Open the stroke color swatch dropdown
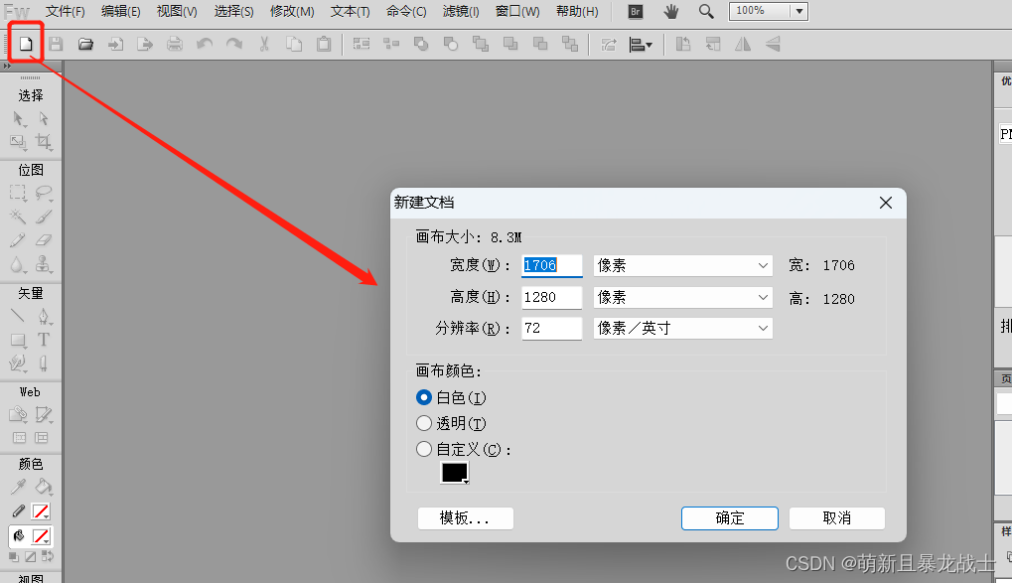The height and width of the screenshot is (583, 1012). pos(42,511)
